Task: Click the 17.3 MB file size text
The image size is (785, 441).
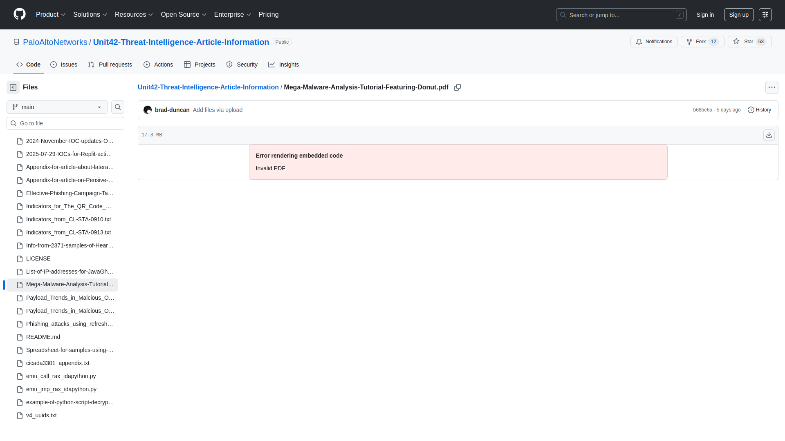Action: coord(152,135)
